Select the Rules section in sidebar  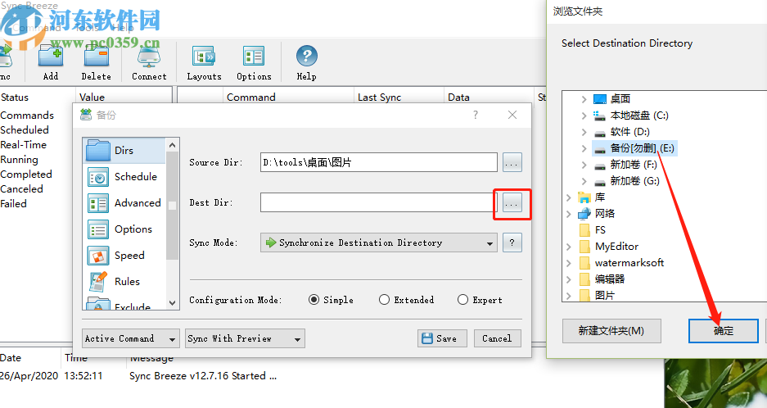coord(124,282)
